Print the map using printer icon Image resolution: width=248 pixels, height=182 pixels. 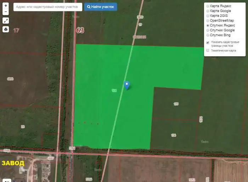click(6, 29)
